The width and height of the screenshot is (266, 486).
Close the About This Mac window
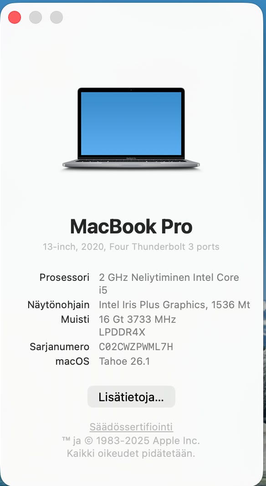click(x=15, y=17)
